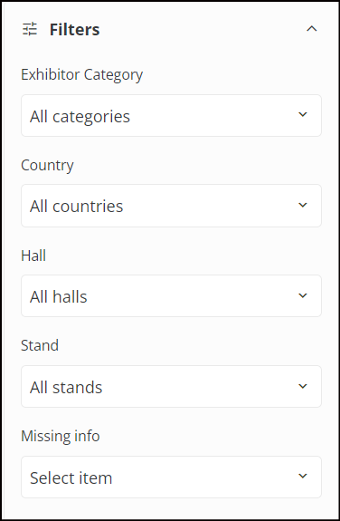The width and height of the screenshot is (340, 521).
Task: Click the Exhibitor Category label
Action: pyautogui.click(x=82, y=75)
